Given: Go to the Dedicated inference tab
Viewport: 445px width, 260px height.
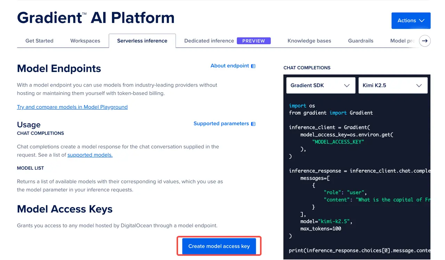Looking at the screenshot, I should (209, 41).
